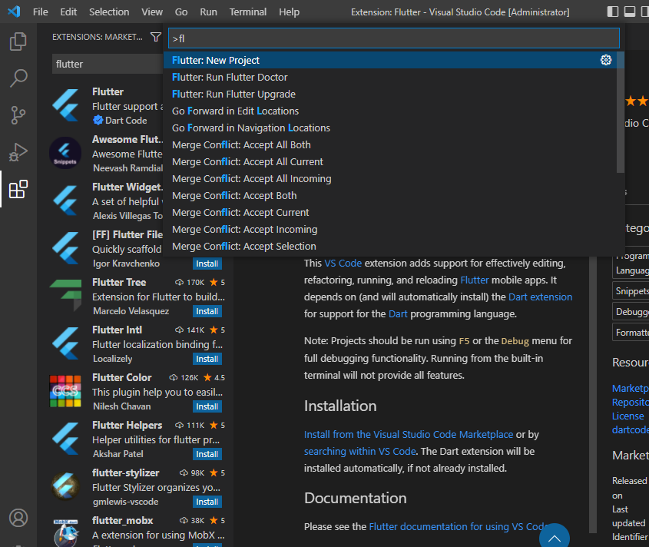
Task: Open the Go menu
Action: (x=181, y=12)
